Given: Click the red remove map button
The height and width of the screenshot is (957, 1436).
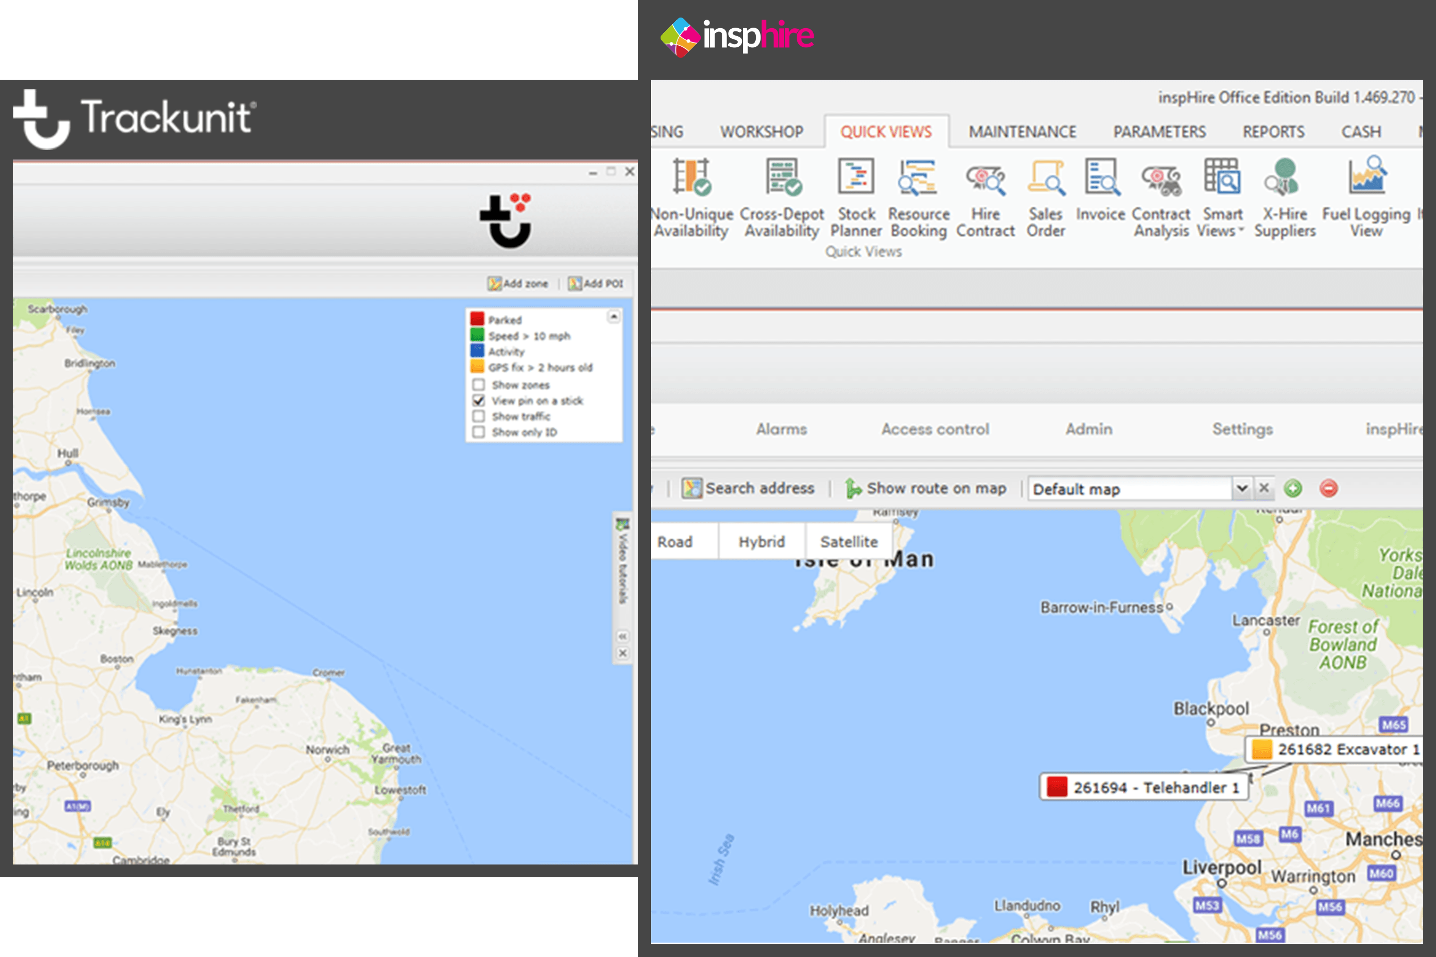Looking at the screenshot, I should [1329, 488].
